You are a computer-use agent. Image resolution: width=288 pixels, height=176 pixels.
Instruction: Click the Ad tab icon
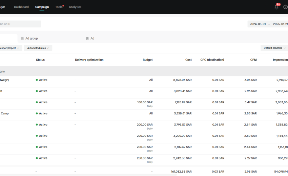87,39
